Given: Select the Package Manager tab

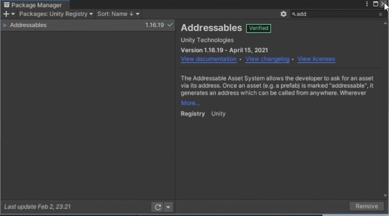Looking at the screenshot, I should point(35,4).
